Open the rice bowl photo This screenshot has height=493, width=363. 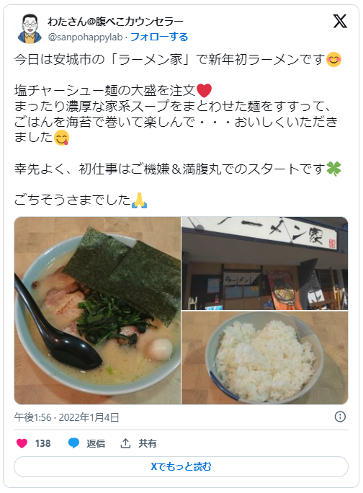coord(264,357)
